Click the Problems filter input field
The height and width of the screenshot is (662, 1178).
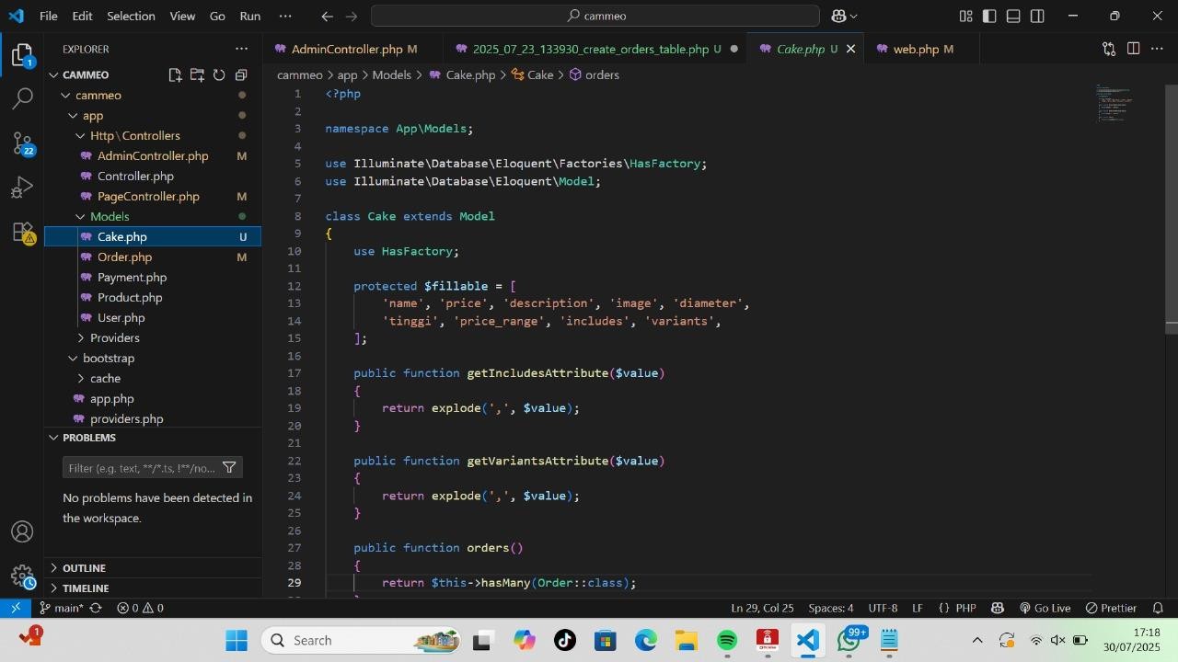pos(142,468)
